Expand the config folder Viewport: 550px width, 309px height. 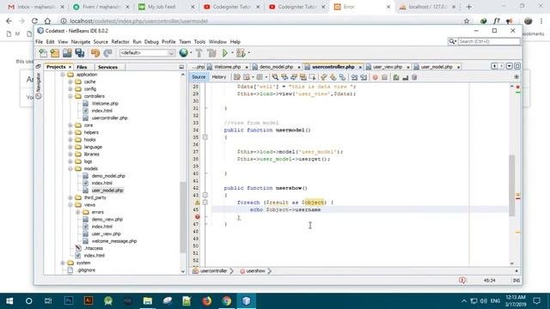pyautogui.click(x=70, y=89)
